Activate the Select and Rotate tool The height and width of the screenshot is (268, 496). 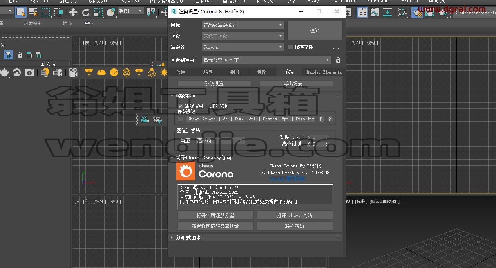coord(86,12)
